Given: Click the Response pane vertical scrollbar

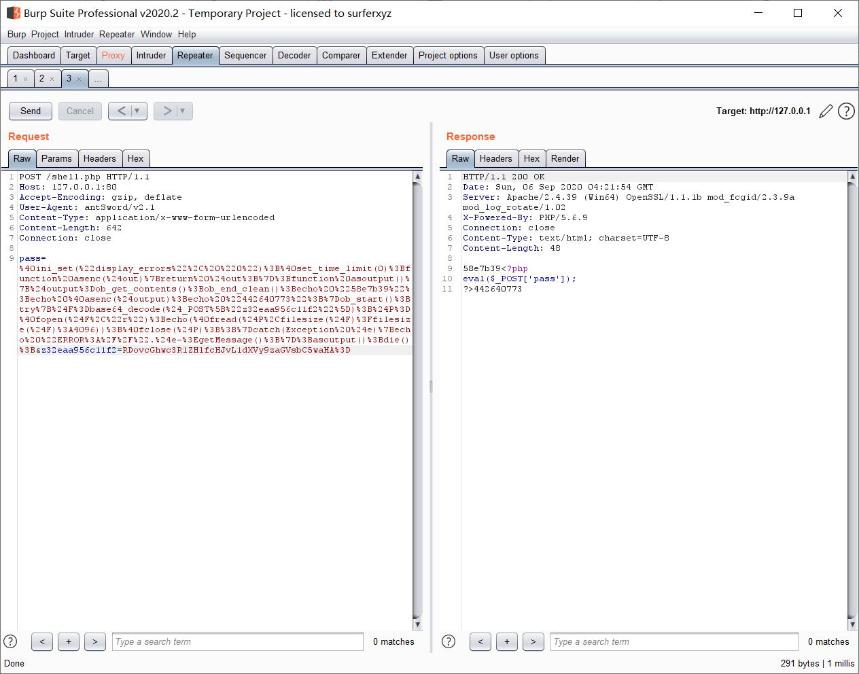Looking at the screenshot, I should click(x=852, y=401).
